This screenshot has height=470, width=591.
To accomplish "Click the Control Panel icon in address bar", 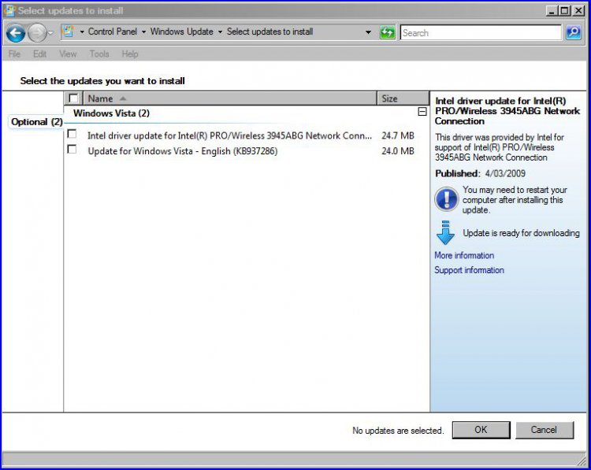I will click(x=67, y=31).
